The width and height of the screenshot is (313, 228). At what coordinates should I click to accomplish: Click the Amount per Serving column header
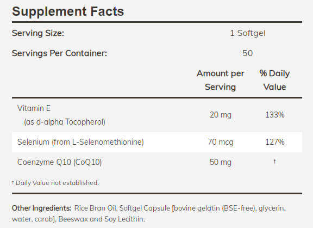coord(221,80)
